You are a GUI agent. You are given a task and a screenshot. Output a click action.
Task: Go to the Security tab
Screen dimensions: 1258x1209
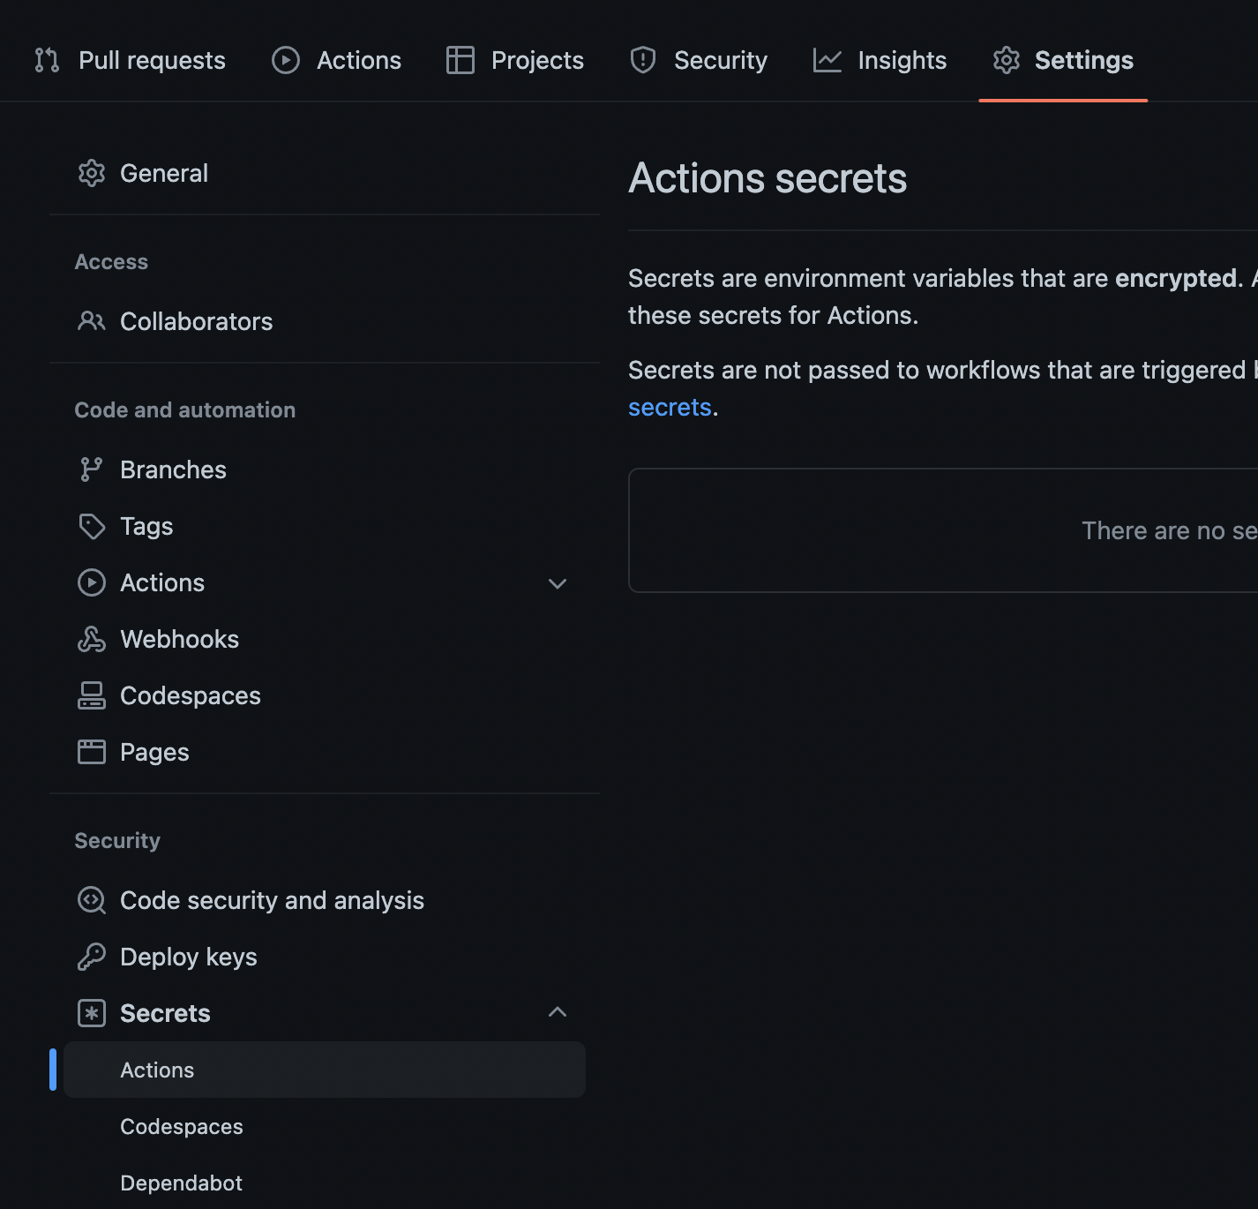tap(699, 60)
